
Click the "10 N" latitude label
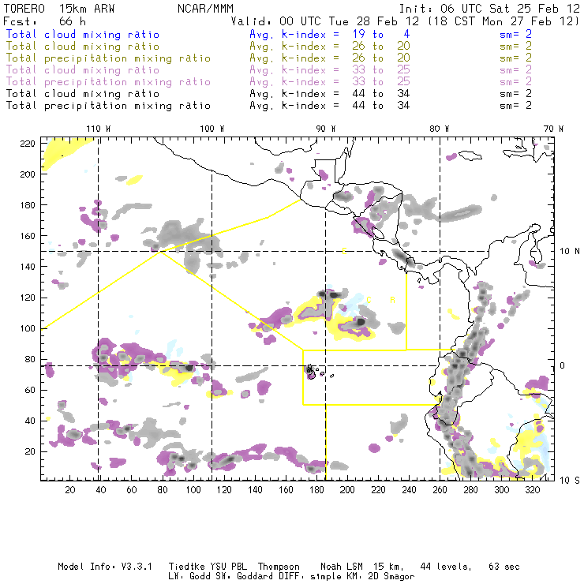tap(570, 252)
